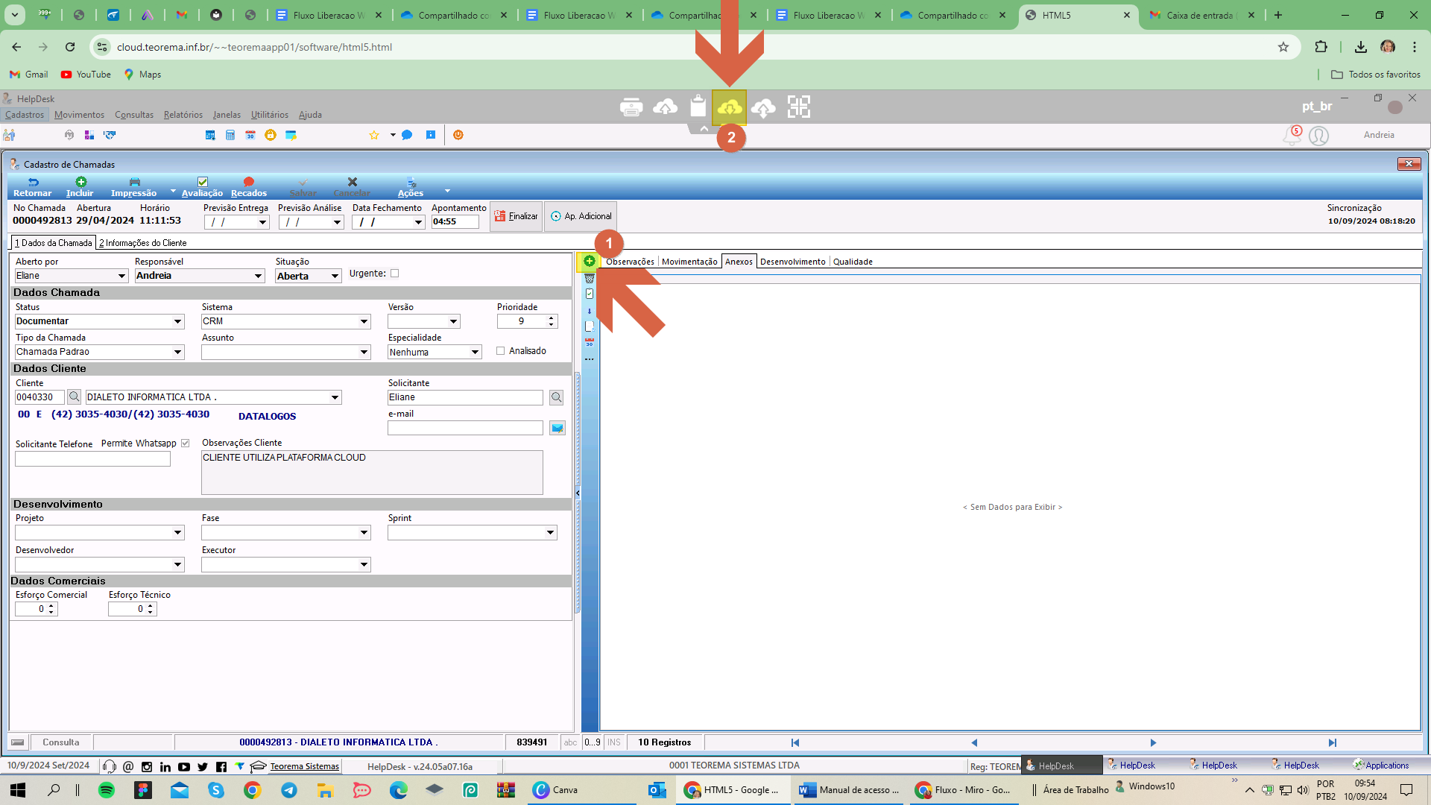
Task: Click the printer icon in top HTML5 bar
Action: [x=631, y=107]
